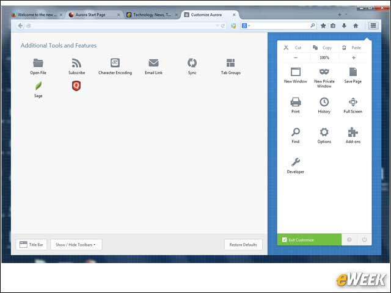
Task: Open History clock icon
Action: tap(324, 102)
